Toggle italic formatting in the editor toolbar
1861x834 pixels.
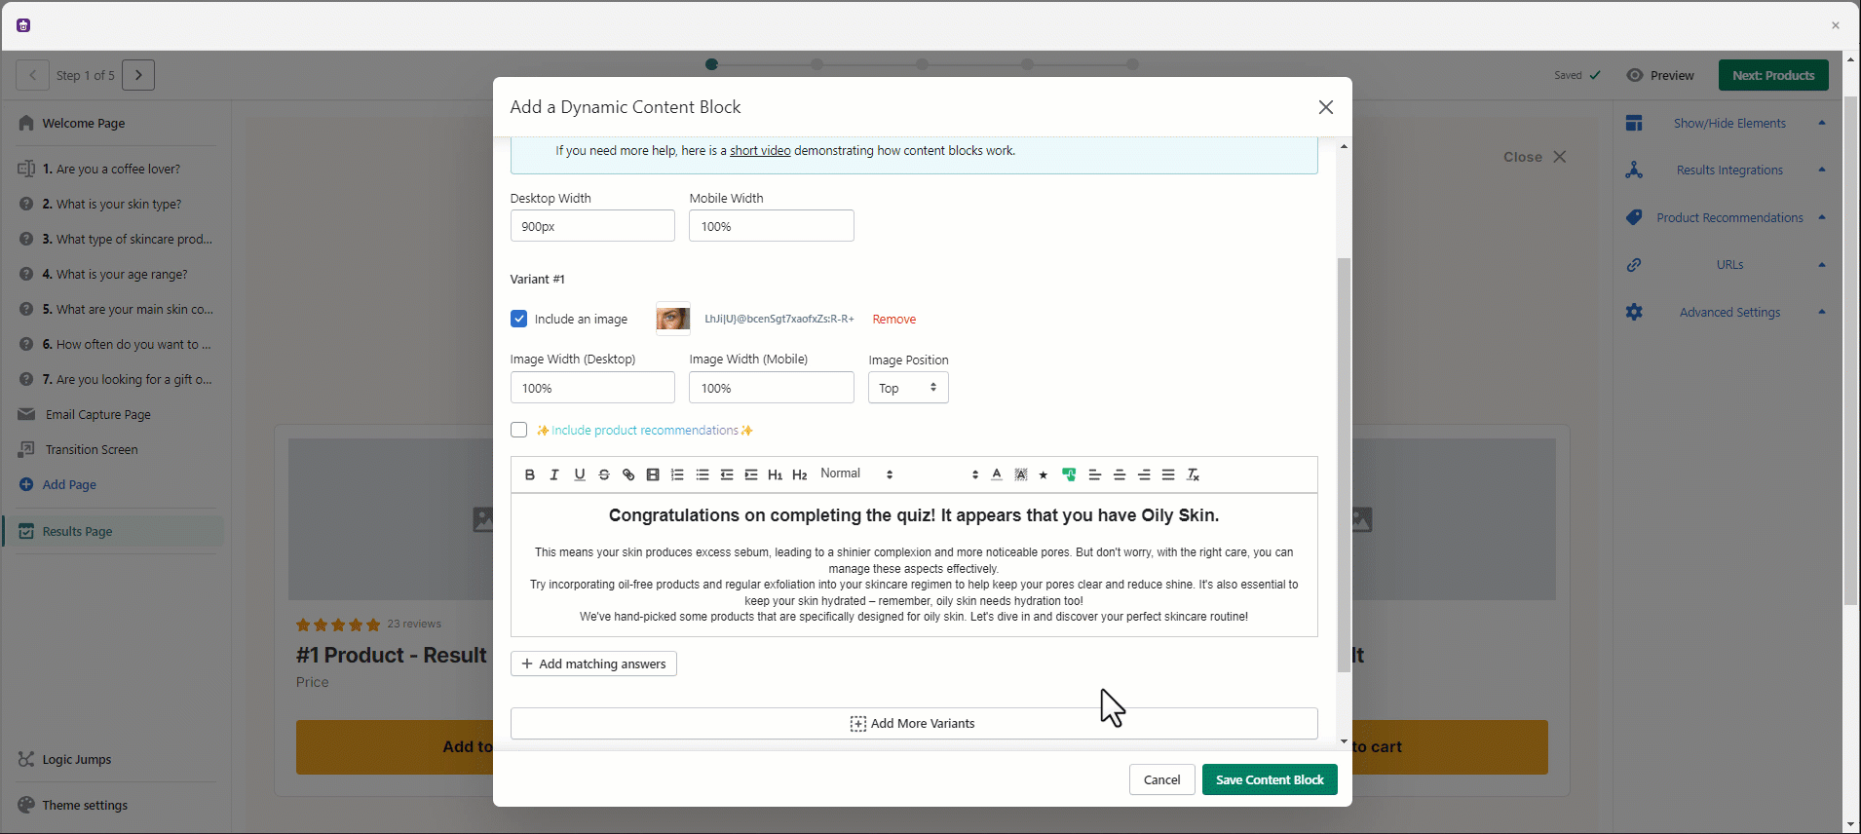[x=554, y=474]
